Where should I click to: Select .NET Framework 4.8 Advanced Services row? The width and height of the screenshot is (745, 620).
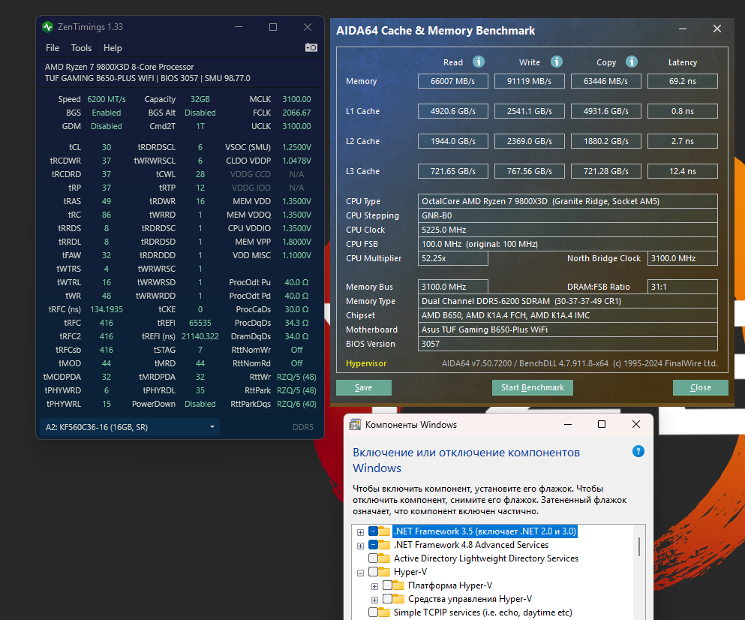click(x=471, y=544)
